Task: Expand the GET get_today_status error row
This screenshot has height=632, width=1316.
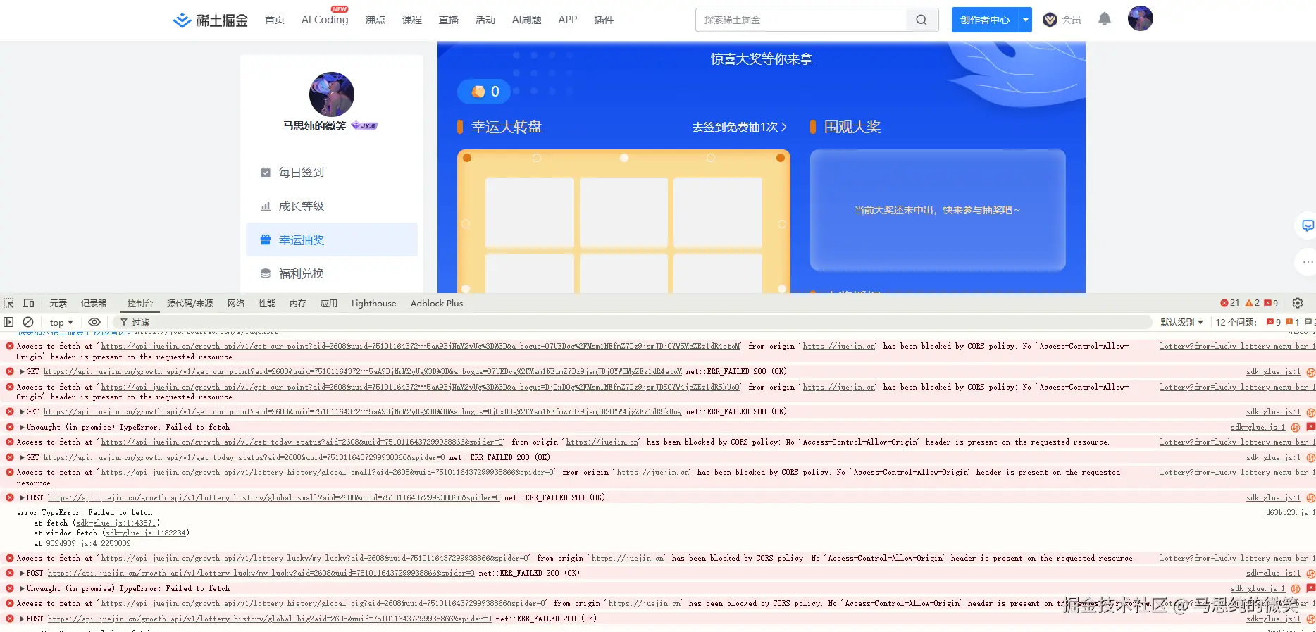Action: (22, 457)
